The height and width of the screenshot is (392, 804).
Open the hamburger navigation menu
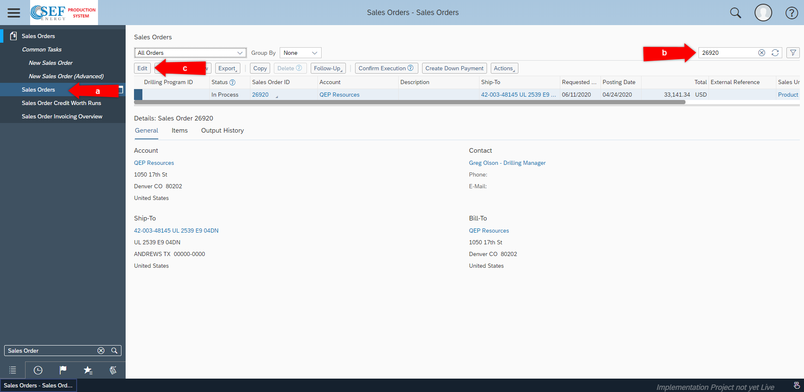14,13
